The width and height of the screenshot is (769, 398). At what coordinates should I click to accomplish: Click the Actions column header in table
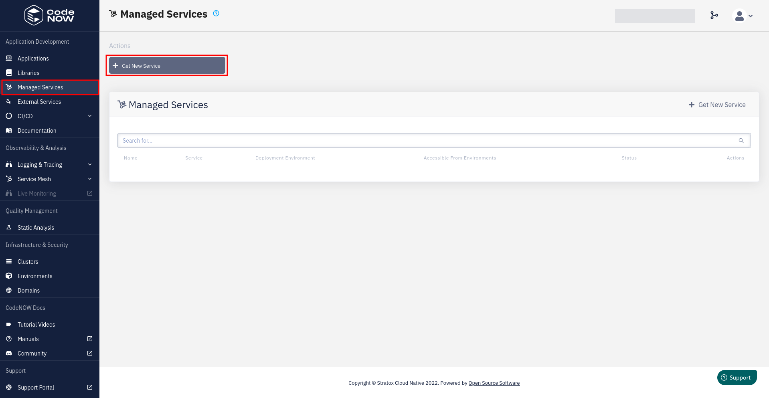pos(735,158)
